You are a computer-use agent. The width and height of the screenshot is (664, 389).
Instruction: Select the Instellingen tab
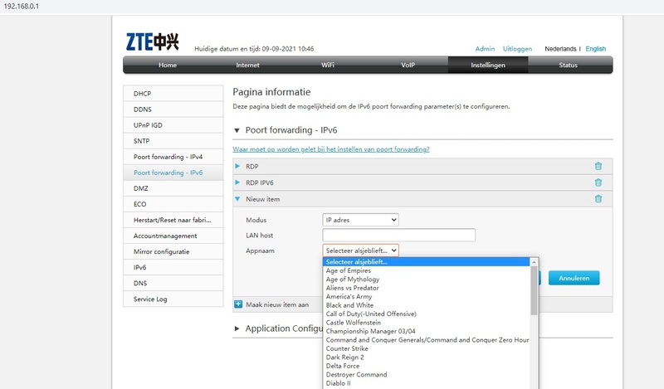click(x=488, y=66)
